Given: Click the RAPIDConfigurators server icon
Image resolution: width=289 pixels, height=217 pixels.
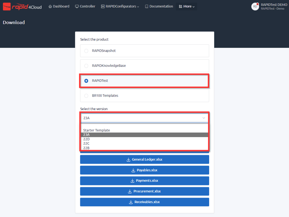Looking at the screenshot, I should pyautogui.click(x=102, y=6).
